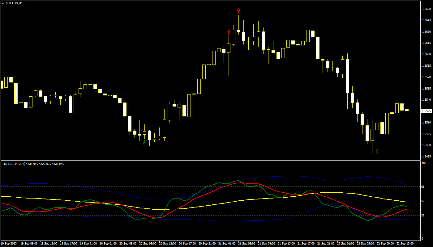The height and width of the screenshot is (247, 433).
Task: Select the 21 Sep 05:00 time label
Action: 247,244
